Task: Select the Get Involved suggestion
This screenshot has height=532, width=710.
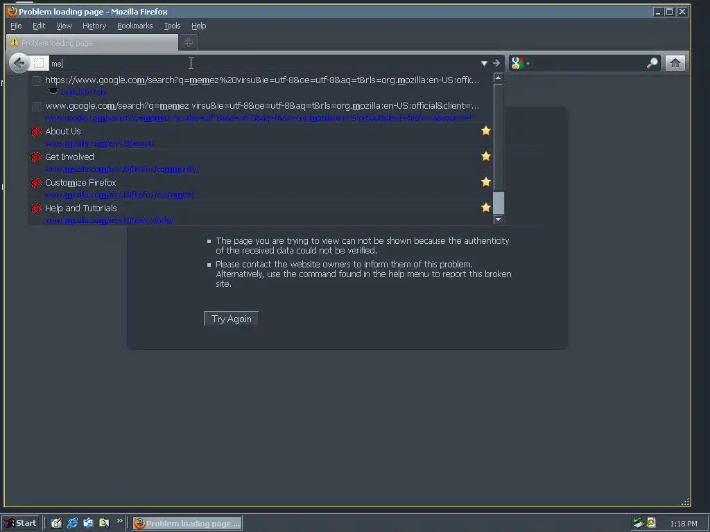Action: click(261, 162)
